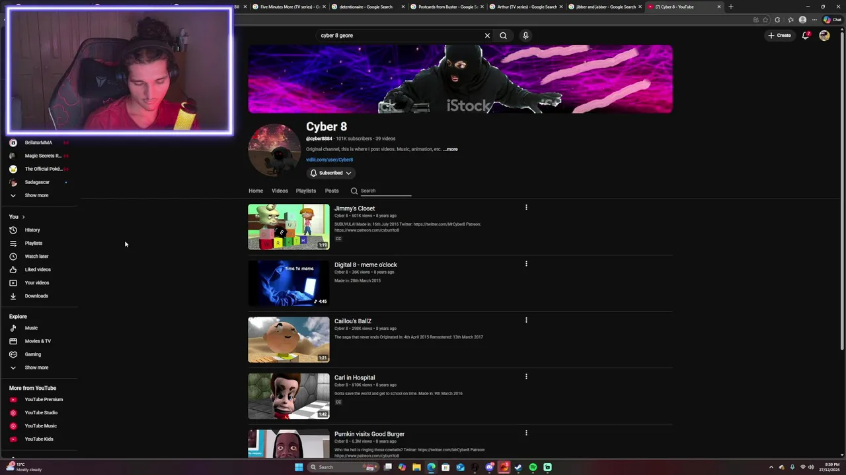Open vidlii.com/user/Cyber8 link
846x475 pixels.
pyautogui.click(x=329, y=160)
